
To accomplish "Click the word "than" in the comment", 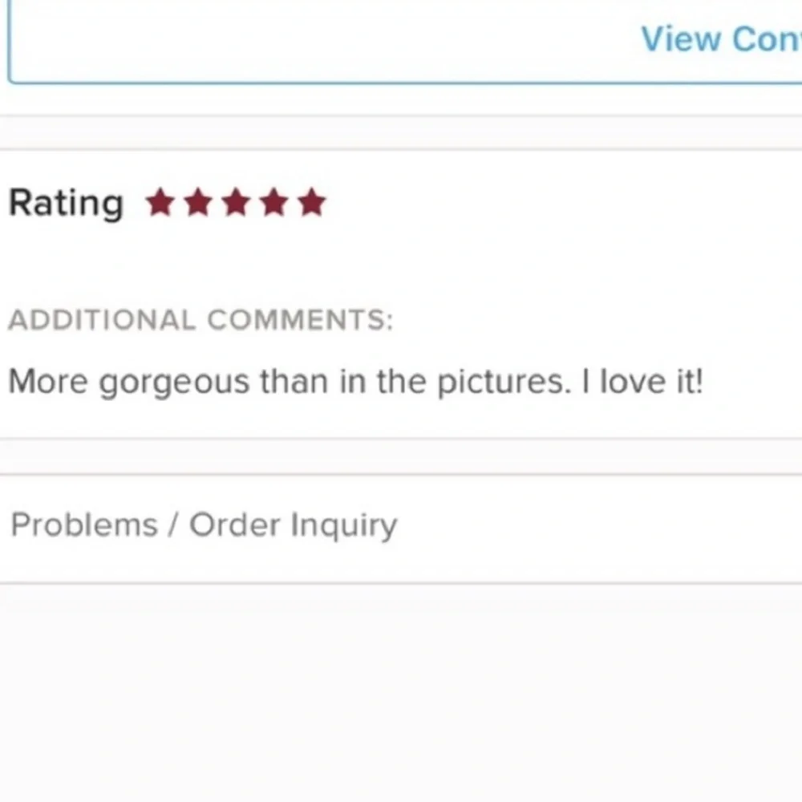I will coord(294,381).
